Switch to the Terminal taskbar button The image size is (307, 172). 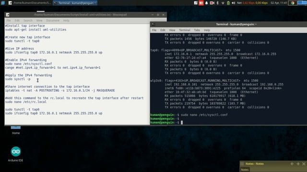[x=75, y=3]
